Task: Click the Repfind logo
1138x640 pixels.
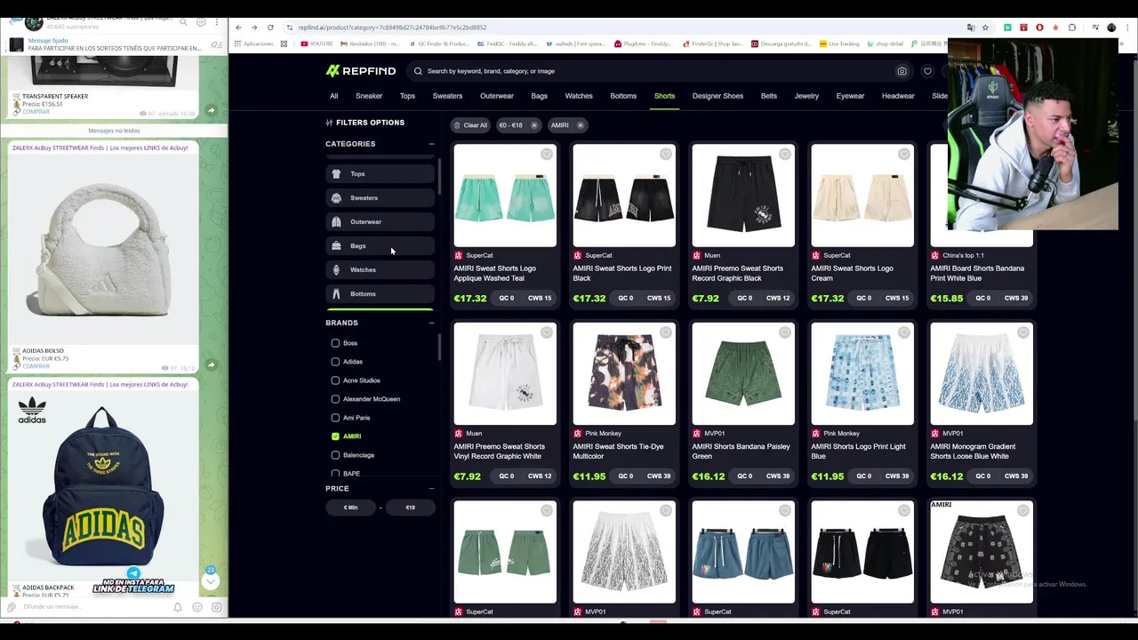Action: 360,71
